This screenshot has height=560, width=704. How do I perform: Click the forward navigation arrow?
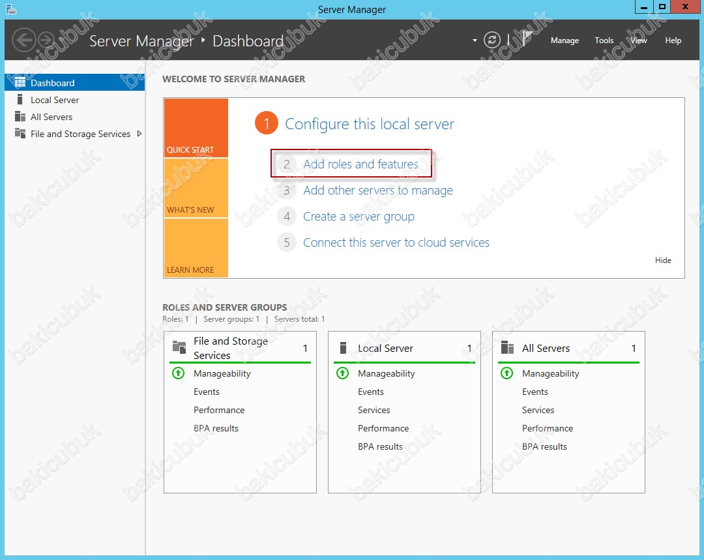click(x=46, y=40)
